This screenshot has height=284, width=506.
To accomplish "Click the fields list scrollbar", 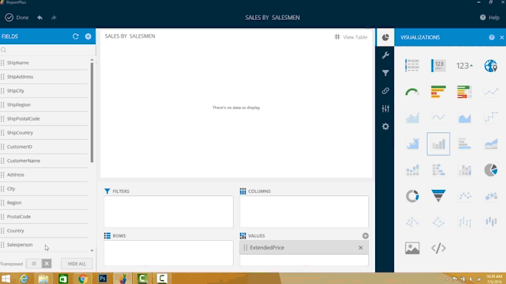I will click(92, 112).
